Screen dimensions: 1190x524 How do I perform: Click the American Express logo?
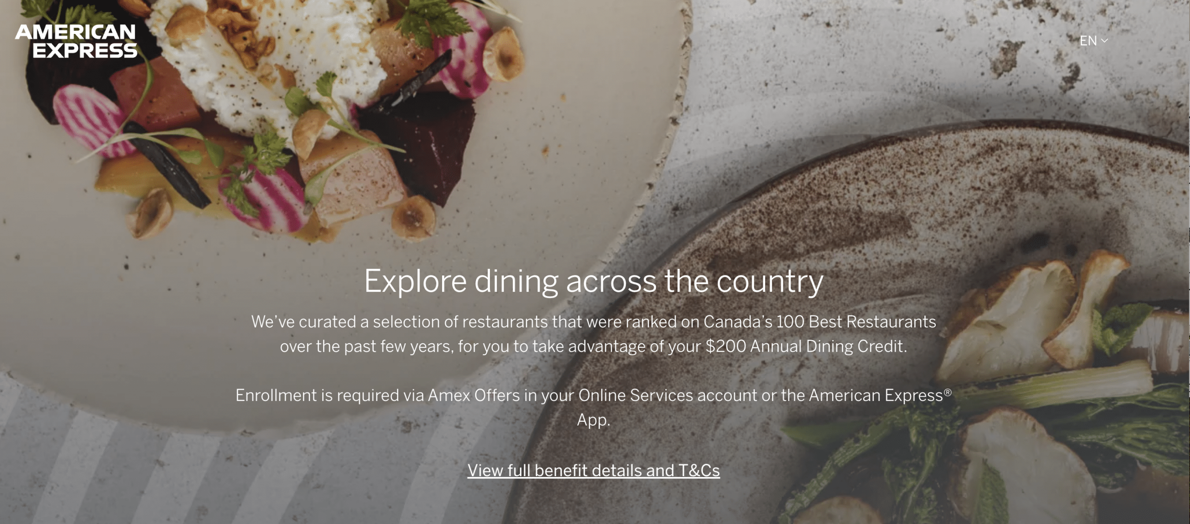tap(76, 41)
